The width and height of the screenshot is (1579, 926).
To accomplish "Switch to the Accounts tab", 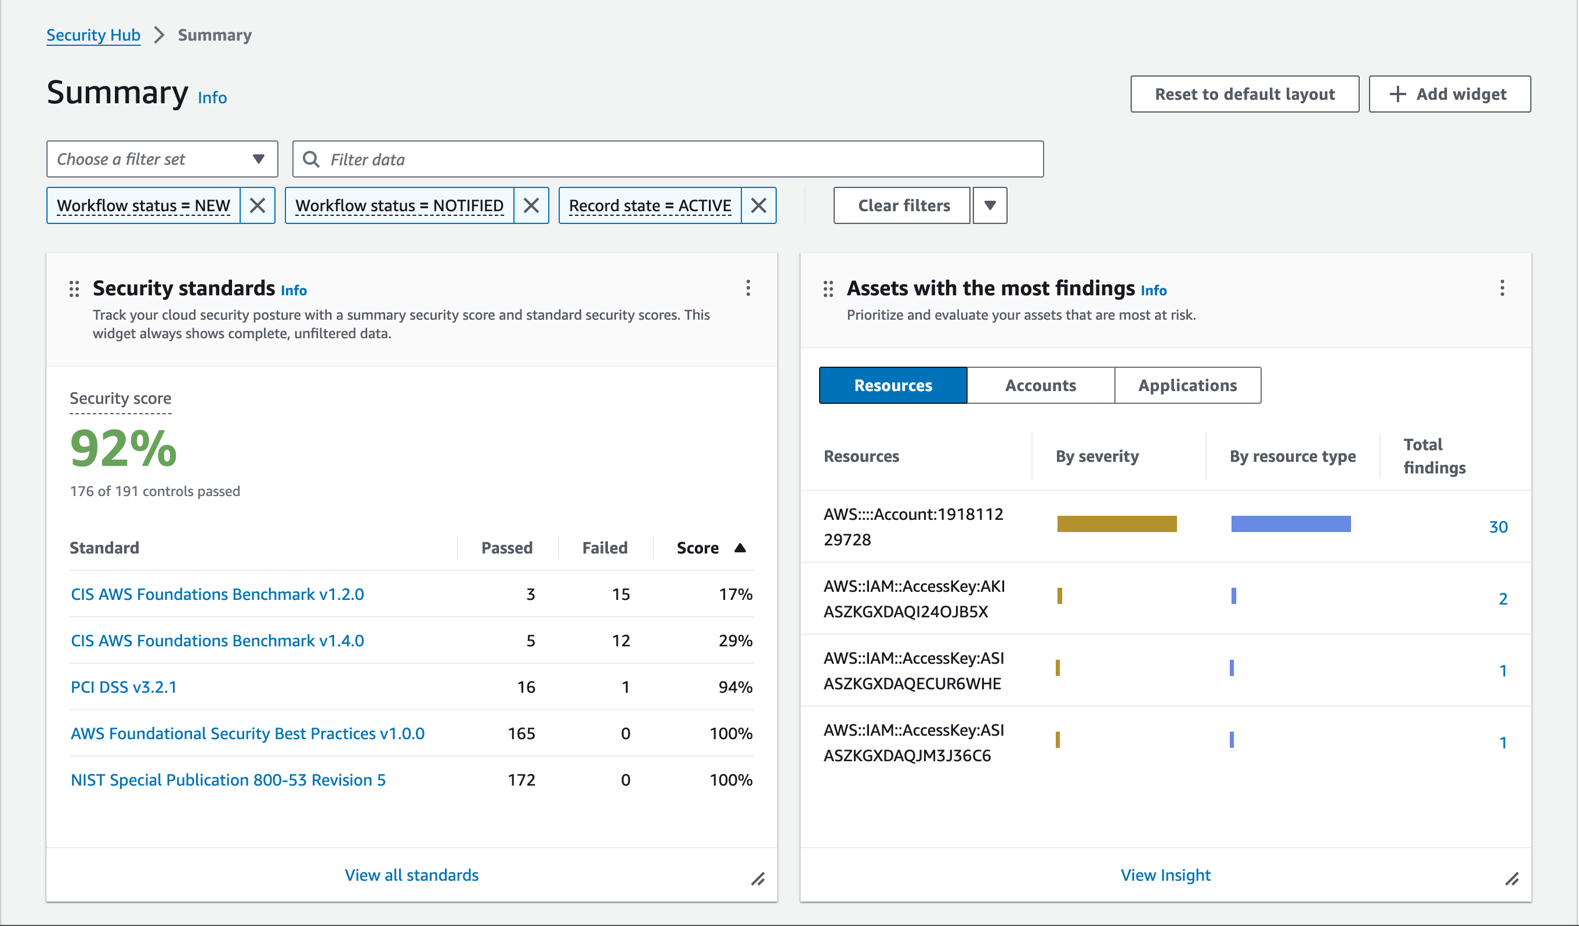I will (x=1041, y=385).
